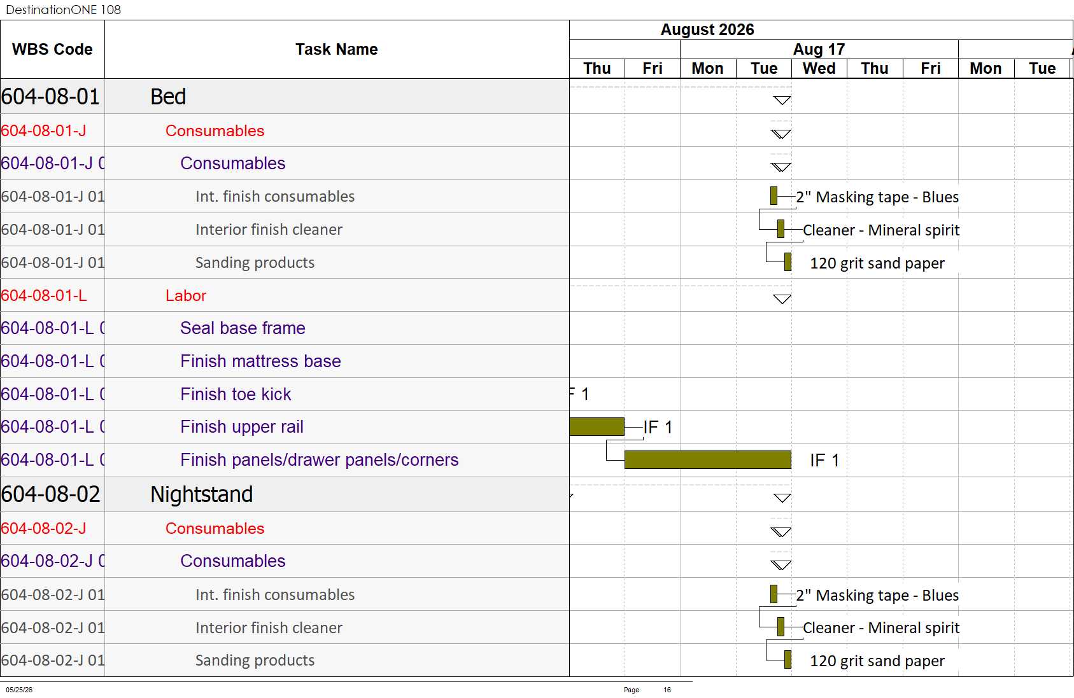Select the Bed task row
Viewport: 1074px width, 698px height.
tap(285, 97)
